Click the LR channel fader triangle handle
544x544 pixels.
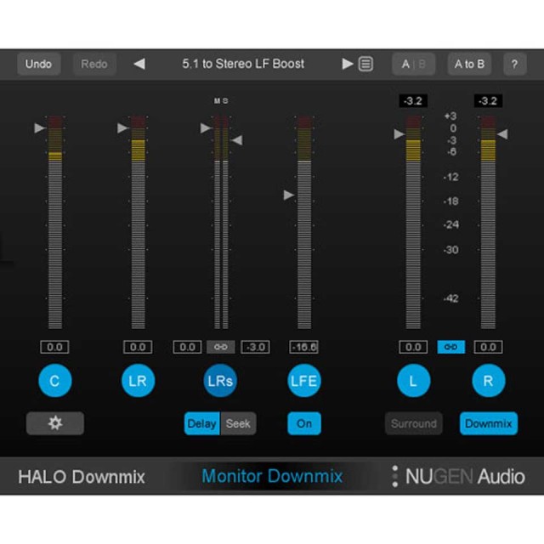pos(122,128)
